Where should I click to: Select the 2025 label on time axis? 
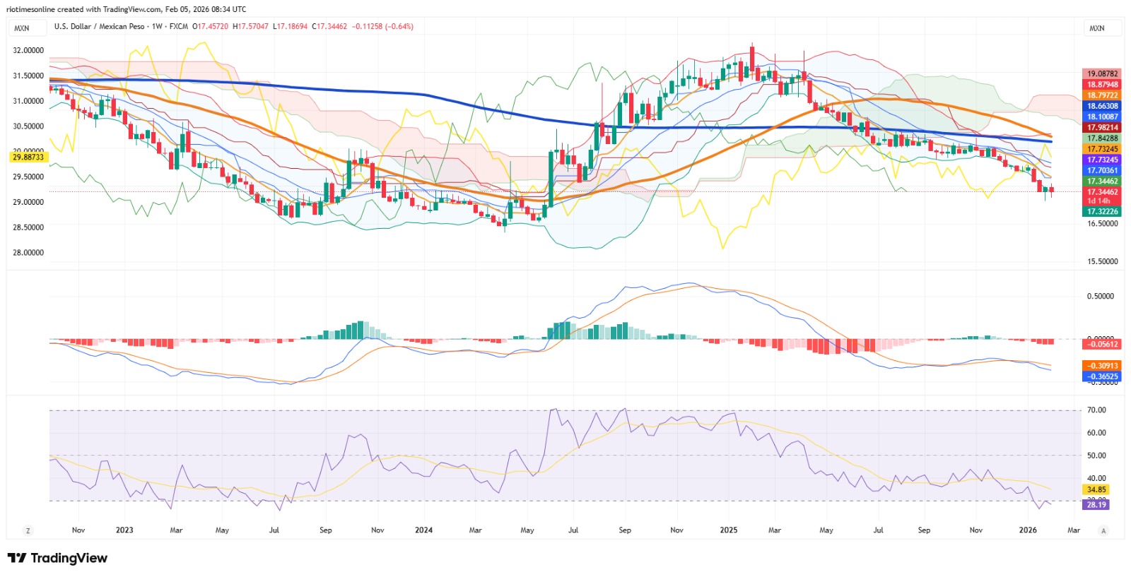pyautogui.click(x=728, y=530)
